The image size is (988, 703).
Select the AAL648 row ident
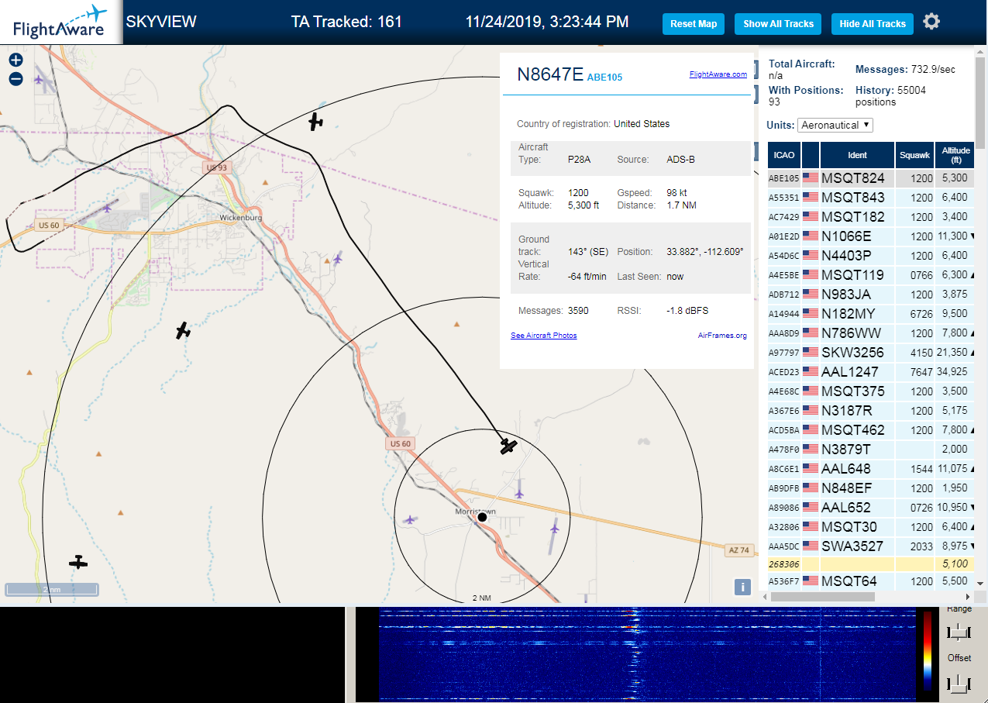pos(846,469)
